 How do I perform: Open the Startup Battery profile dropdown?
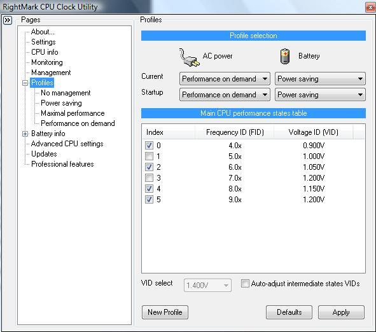(x=320, y=95)
